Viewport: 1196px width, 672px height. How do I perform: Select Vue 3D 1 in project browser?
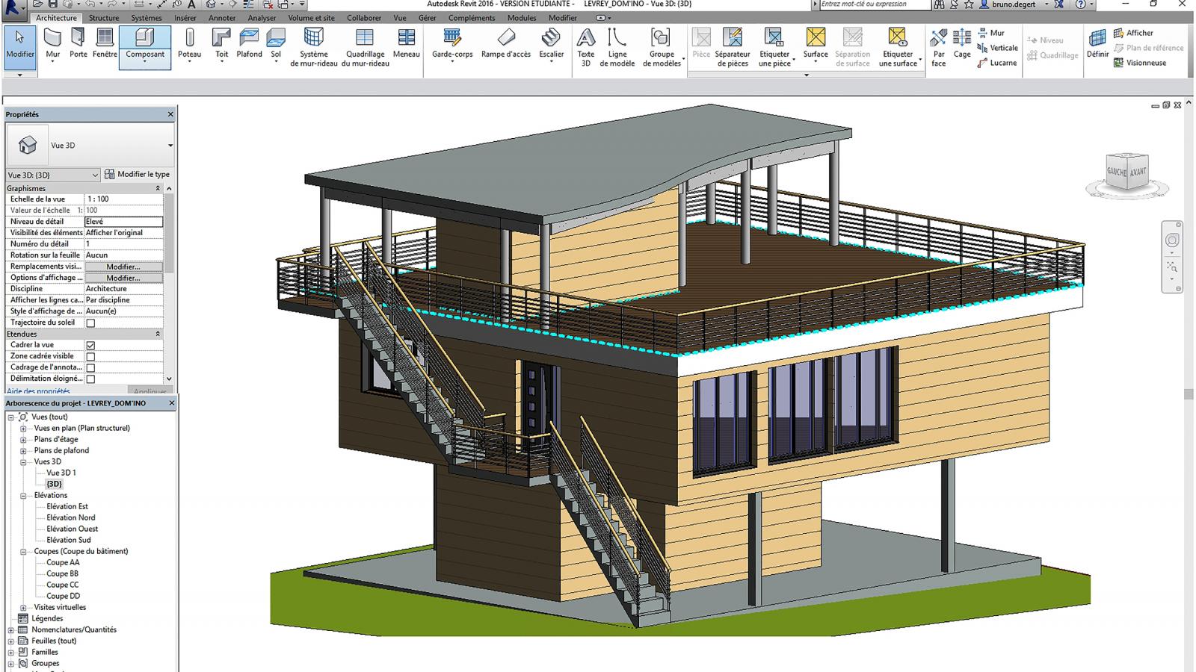pos(61,473)
